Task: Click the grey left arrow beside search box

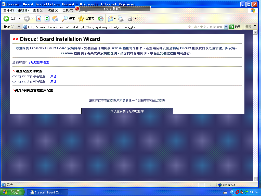Action: [x=190, y=27]
